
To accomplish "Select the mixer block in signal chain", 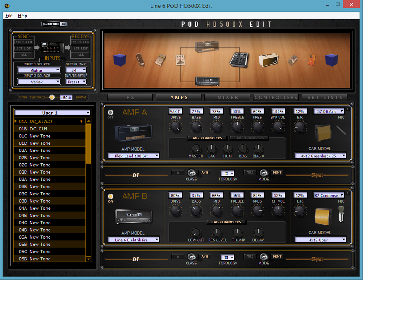I will point(239,60).
